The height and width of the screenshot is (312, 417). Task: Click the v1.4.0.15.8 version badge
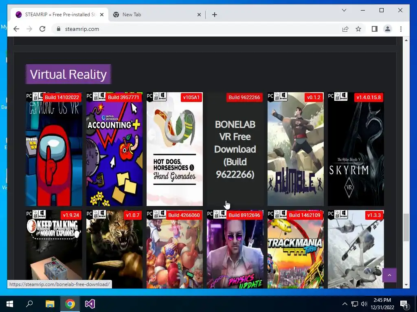pyautogui.click(x=368, y=97)
